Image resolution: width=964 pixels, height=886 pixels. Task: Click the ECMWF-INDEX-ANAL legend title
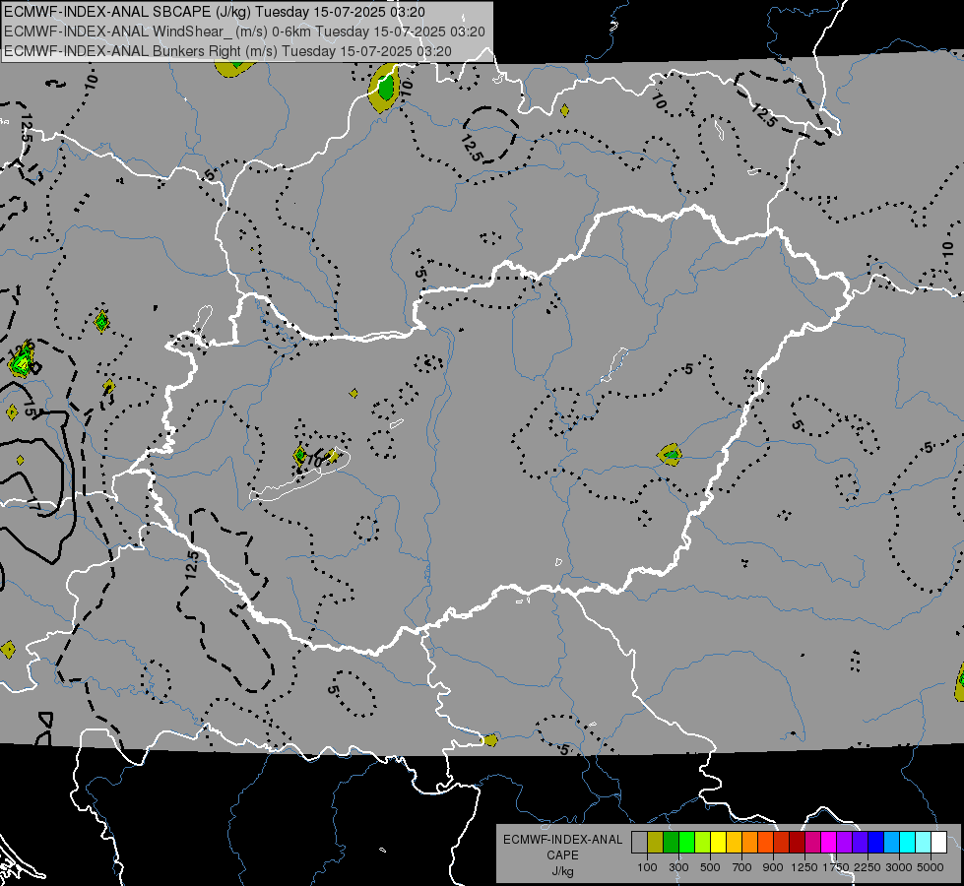click(562, 840)
